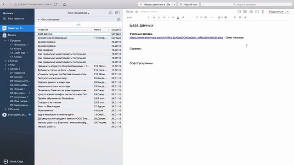The image size is (294, 165).
Task: Open account email dropdown
Action: pos(33,4)
